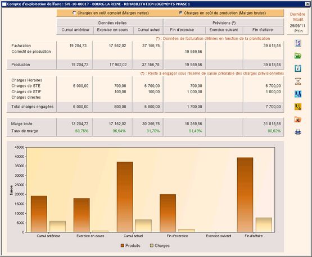This screenshot has height=257, width=312.
Task: Click the Exercice en cours column header
Action: [112, 30]
